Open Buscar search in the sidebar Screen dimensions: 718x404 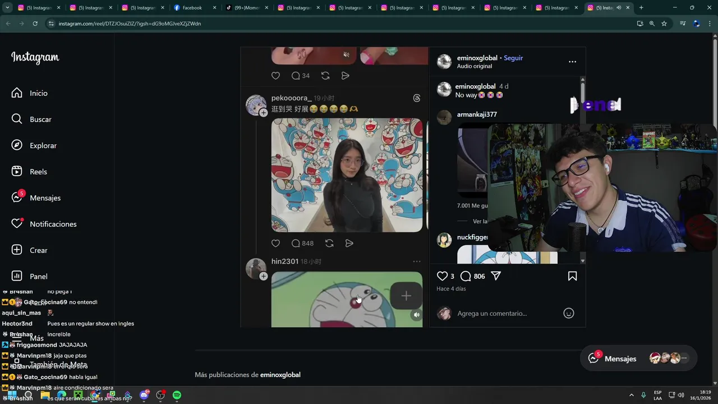pyautogui.click(x=32, y=120)
